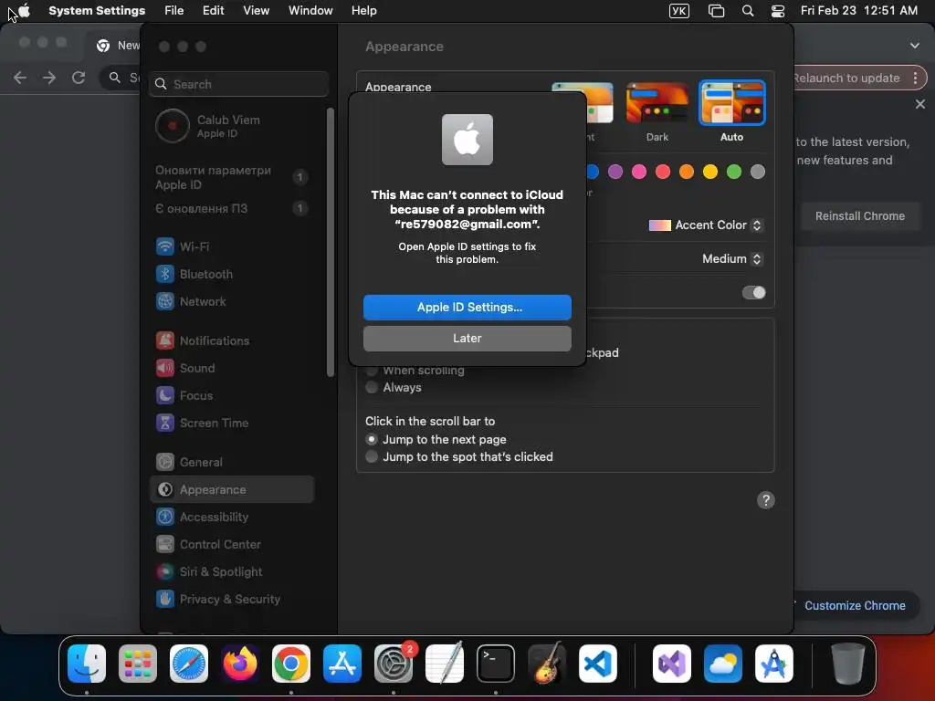Open the Help menu
Screen dimensions: 935x701
pyautogui.click(x=363, y=11)
